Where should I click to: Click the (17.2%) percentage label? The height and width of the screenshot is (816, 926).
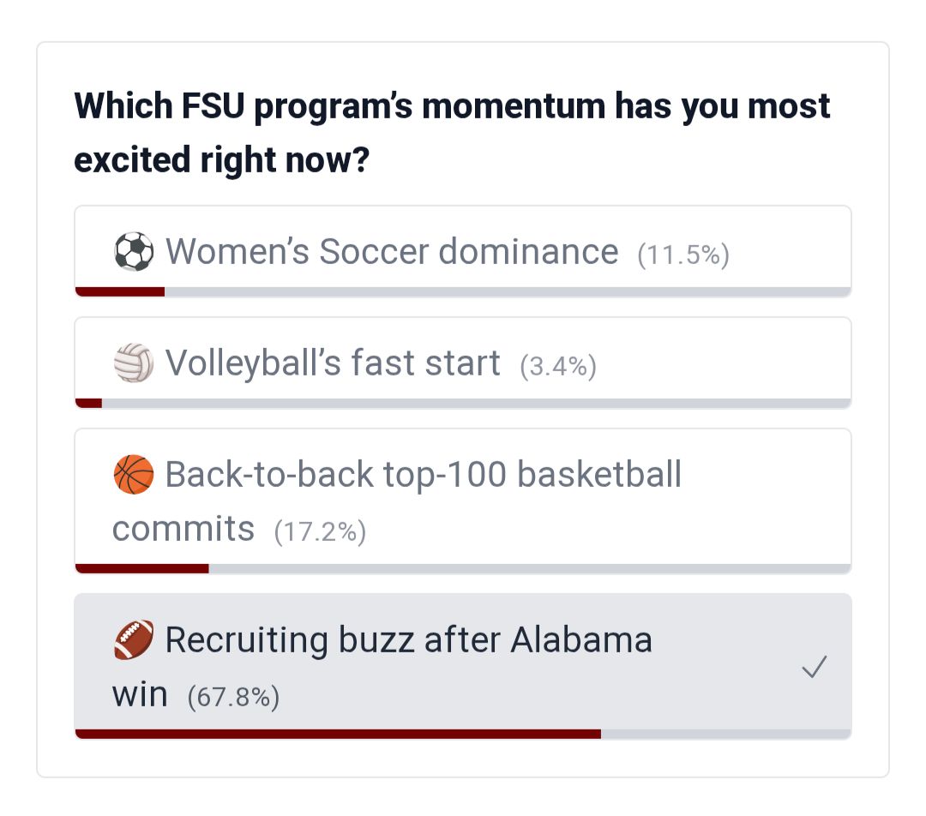coord(320,531)
